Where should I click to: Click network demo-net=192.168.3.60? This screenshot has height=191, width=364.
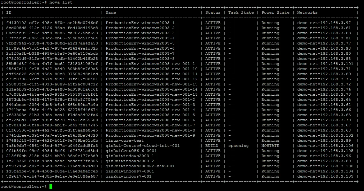click(324, 161)
